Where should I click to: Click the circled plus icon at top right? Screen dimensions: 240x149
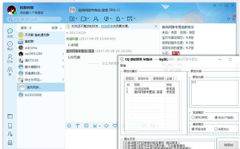pos(234,19)
